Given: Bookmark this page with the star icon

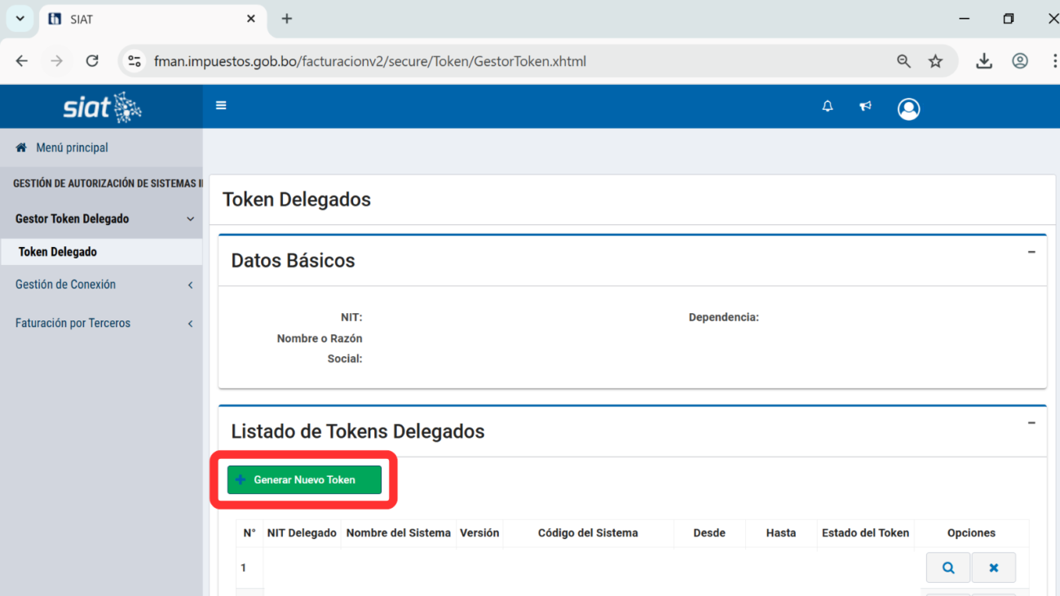Looking at the screenshot, I should [935, 61].
